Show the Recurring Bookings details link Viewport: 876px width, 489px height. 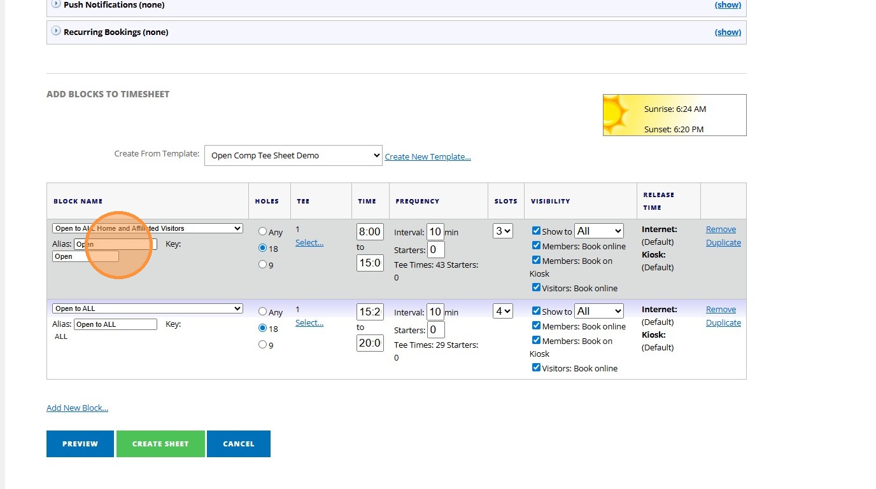pyautogui.click(x=728, y=32)
